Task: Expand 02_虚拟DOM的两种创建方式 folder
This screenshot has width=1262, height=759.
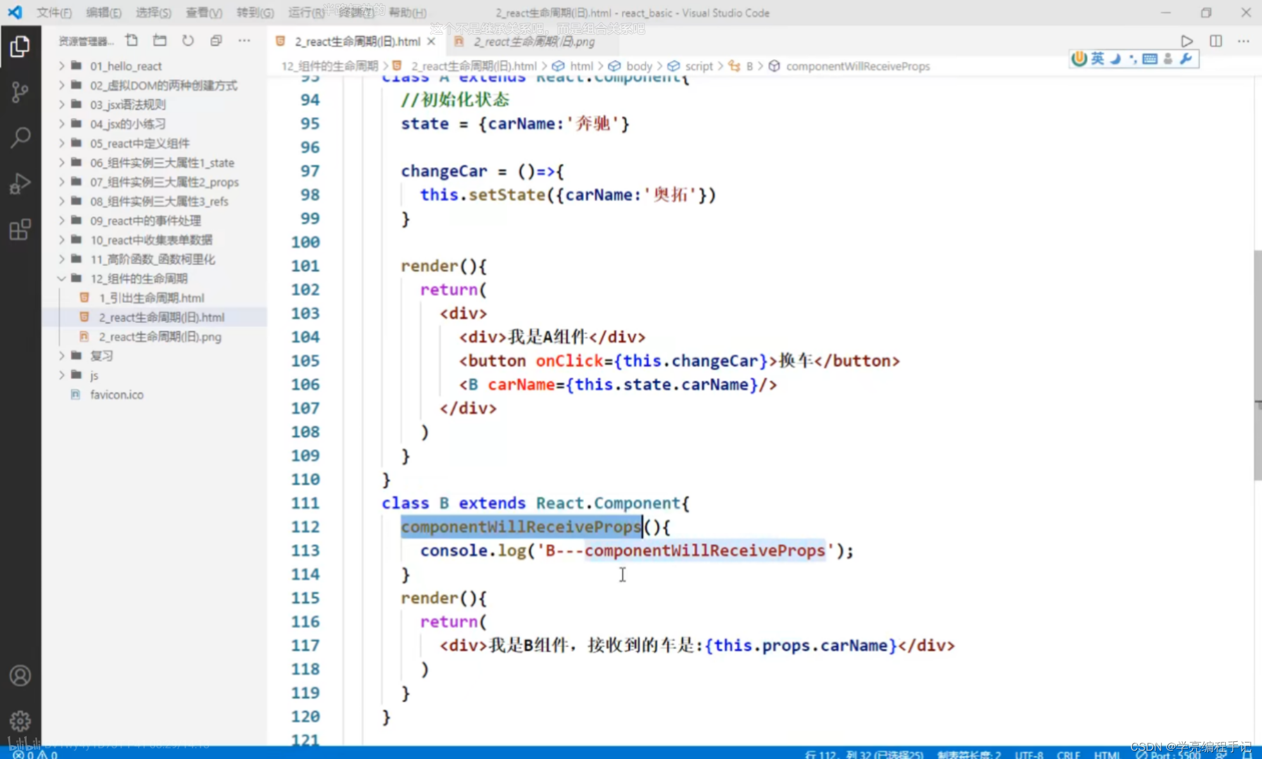Action: tap(155, 85)
